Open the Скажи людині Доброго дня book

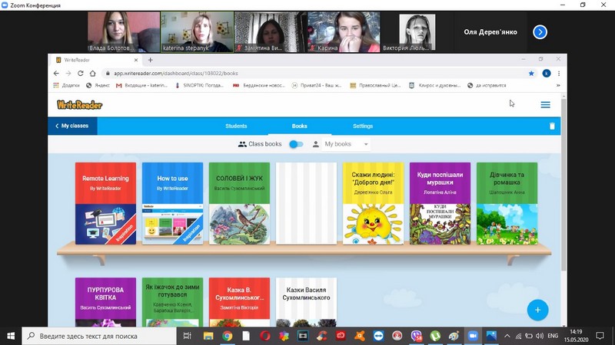coord(373,203)
